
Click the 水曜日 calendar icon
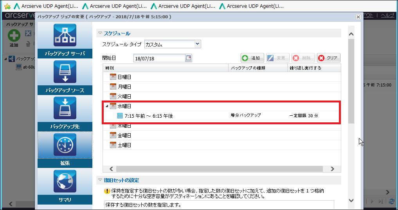point(113,106)
